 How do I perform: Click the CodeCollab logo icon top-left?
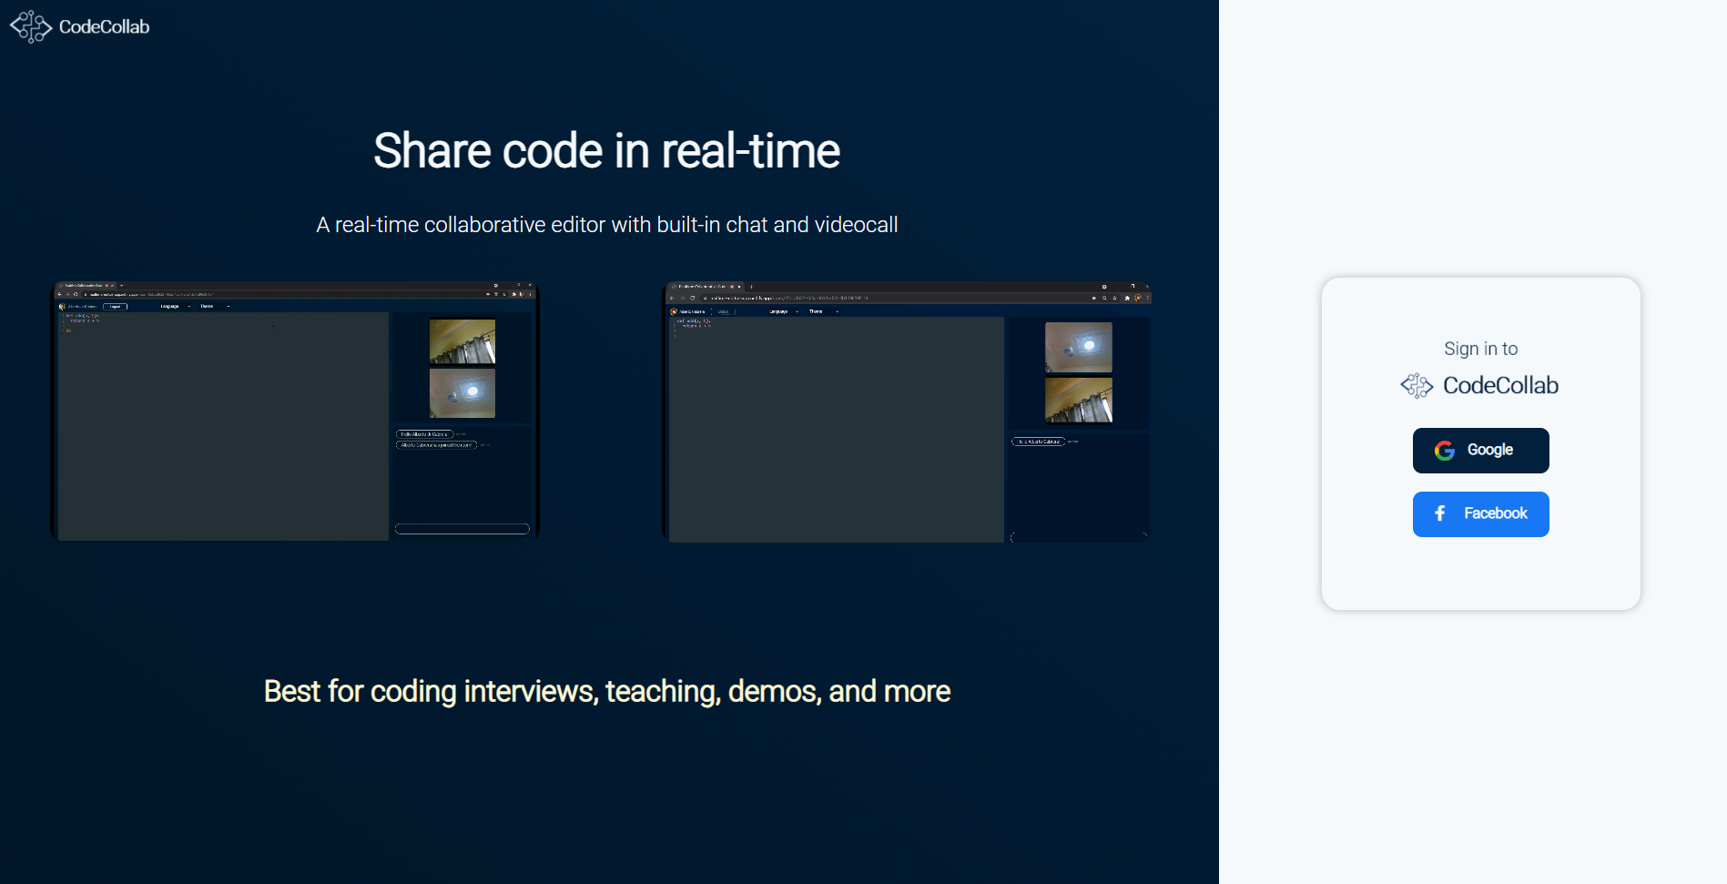pyautogui.click(x=29, y=26)
